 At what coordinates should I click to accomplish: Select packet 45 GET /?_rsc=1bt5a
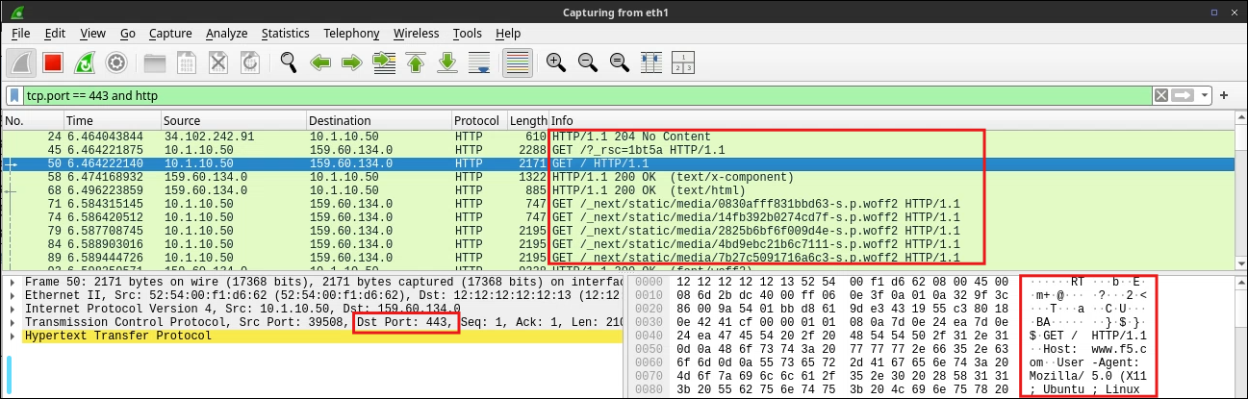pos(621,150)
